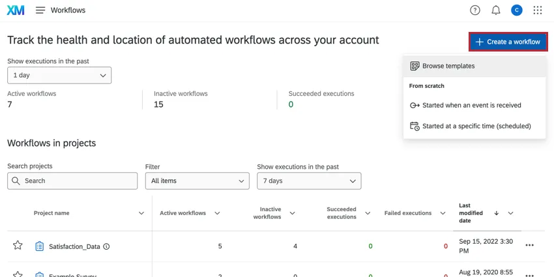Open the notifications bell

496,10
